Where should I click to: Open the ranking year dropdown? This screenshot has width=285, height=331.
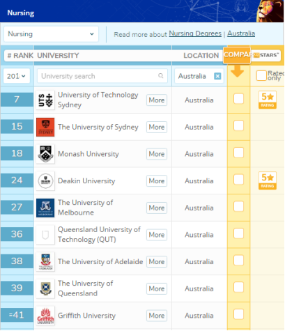[17, 76]
